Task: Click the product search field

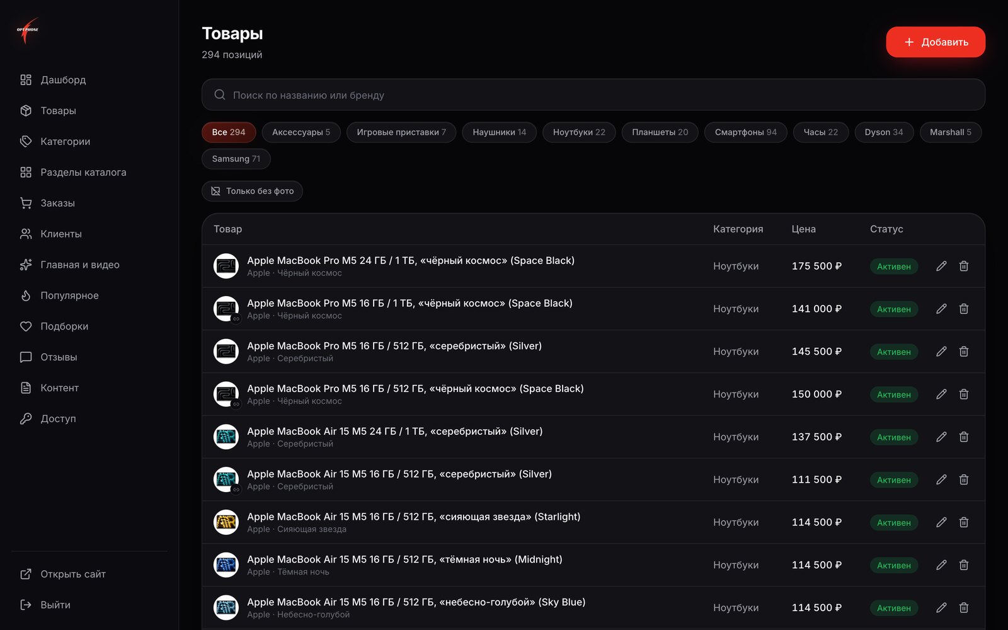Action: click(593, 95)
